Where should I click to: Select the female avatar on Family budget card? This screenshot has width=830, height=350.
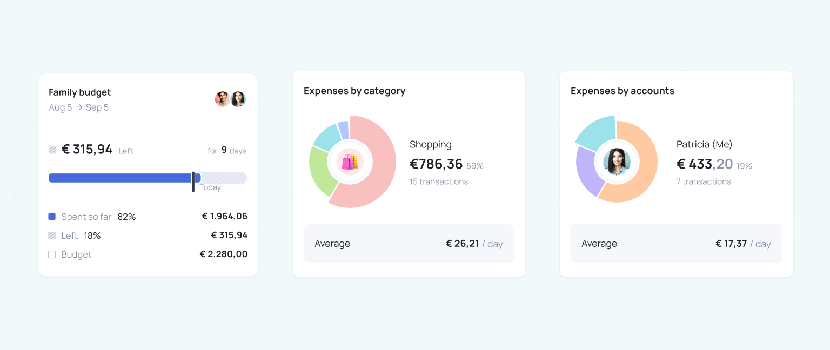pos(238,99)
